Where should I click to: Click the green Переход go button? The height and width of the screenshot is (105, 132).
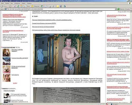click(121, 9)
